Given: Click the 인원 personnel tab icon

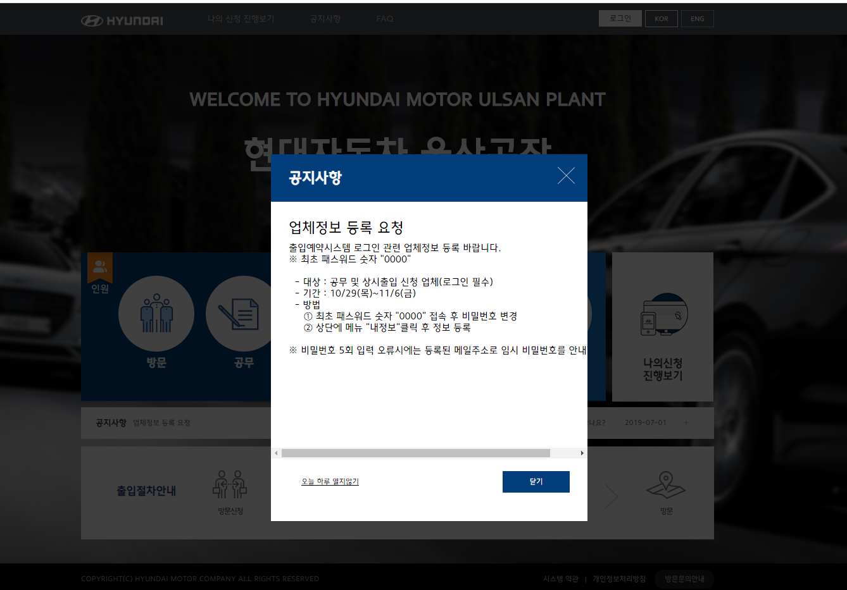Looking at the screenshot, I should tap(100, 267).
